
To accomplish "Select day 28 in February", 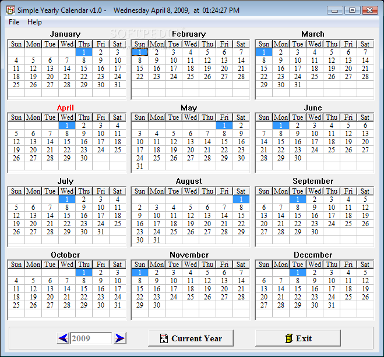I will click(241, 77).
